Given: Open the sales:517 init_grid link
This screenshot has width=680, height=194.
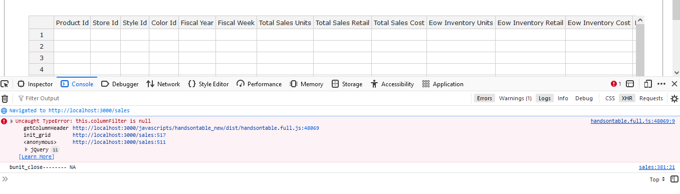Looking at the screenshot, I should (x=119, y=135).
